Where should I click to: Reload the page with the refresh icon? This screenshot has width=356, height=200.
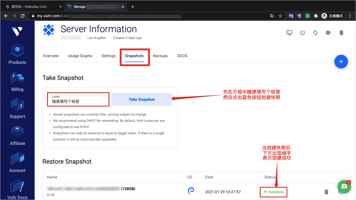[23, 16]
